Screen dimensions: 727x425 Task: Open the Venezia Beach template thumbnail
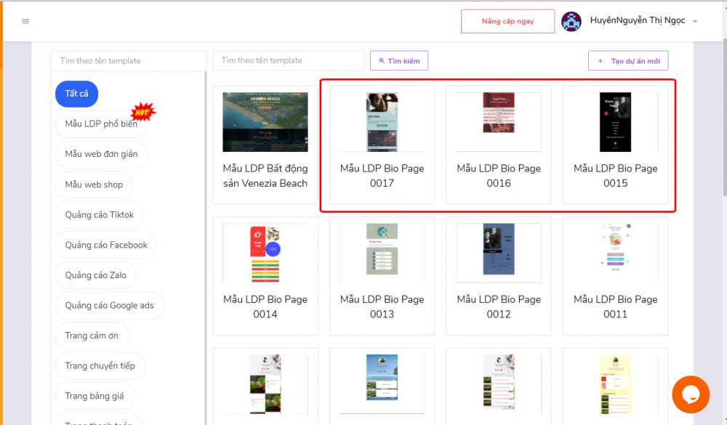click(265, 122)
